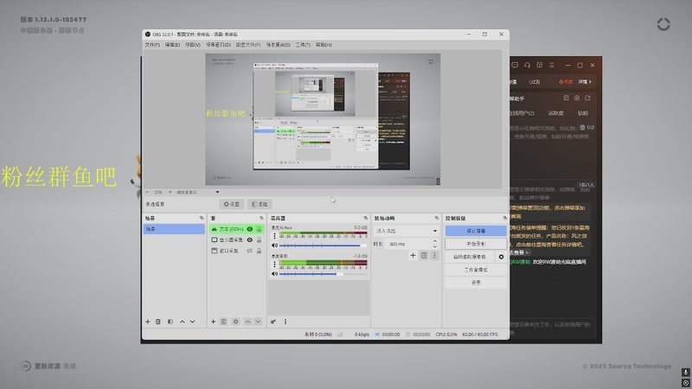Open chat message icon in streaming assistant window
The width and height of the screenshot is (692, 389).
515,66
